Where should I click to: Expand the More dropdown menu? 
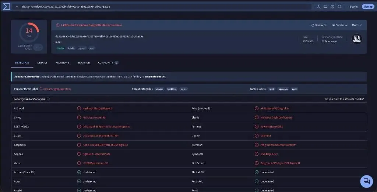point(357,25)
